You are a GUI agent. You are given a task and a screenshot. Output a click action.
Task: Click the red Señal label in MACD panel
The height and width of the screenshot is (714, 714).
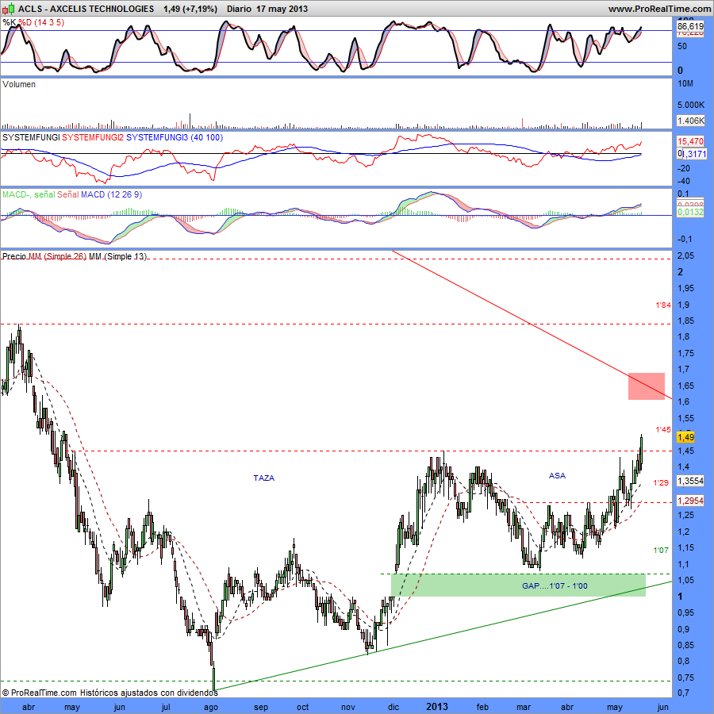click(x=68, y=194)
